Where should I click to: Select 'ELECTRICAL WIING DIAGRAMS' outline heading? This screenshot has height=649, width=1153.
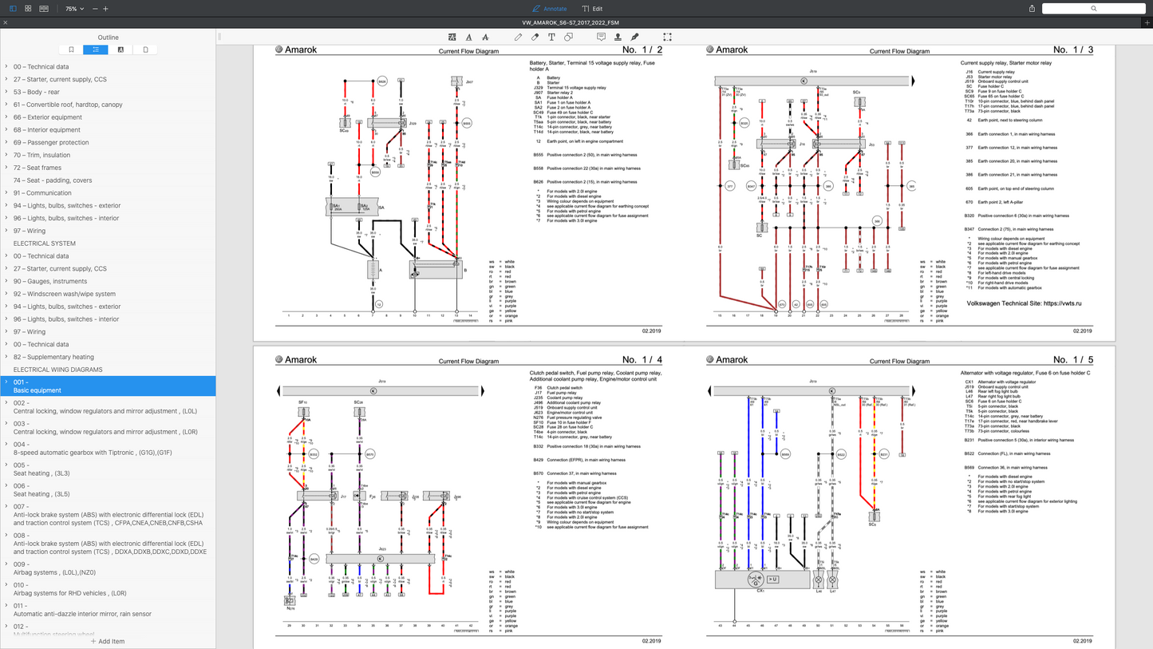pyautogui.click(x=58, y=370)
